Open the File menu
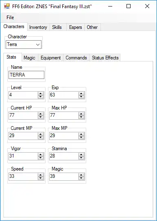This screenshot has height=221, width=157. coord(10,18)
